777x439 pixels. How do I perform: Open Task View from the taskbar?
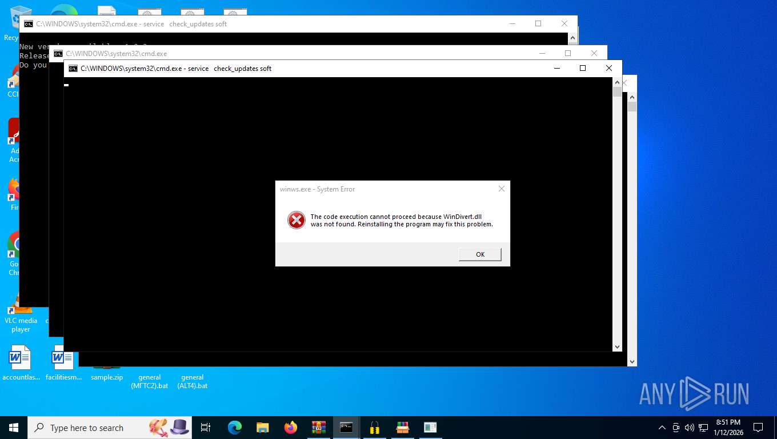206,428
